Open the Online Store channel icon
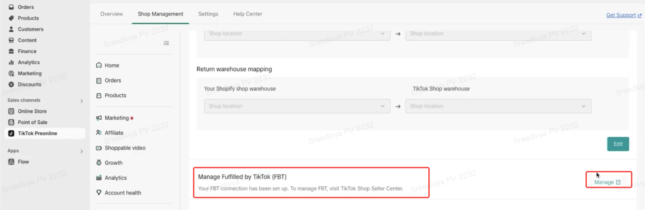 coord(11,111)
